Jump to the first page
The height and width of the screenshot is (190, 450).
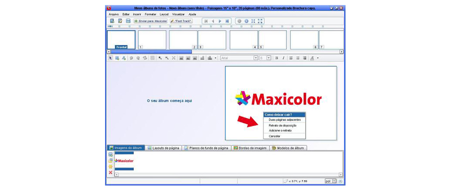tap(206, 21)
